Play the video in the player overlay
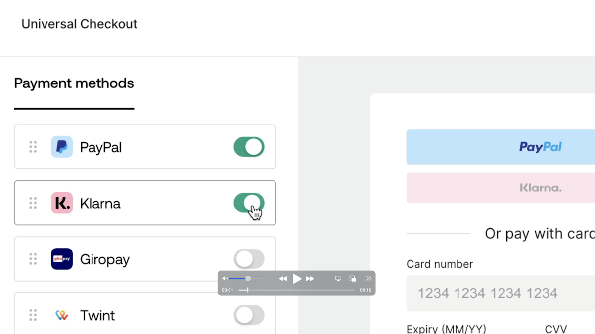The image size is (595, 334). coord(297,279)
